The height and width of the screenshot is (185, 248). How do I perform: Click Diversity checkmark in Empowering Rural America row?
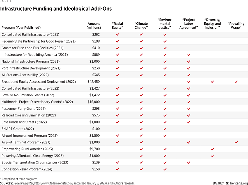pos(212,149)
